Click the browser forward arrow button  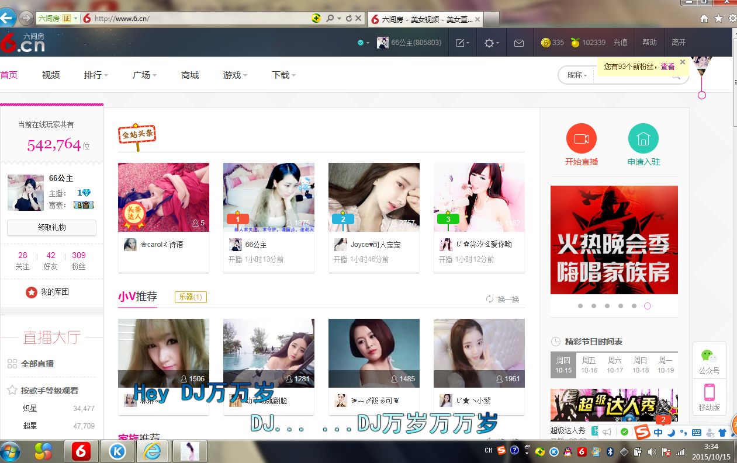[x=26, y=18]
